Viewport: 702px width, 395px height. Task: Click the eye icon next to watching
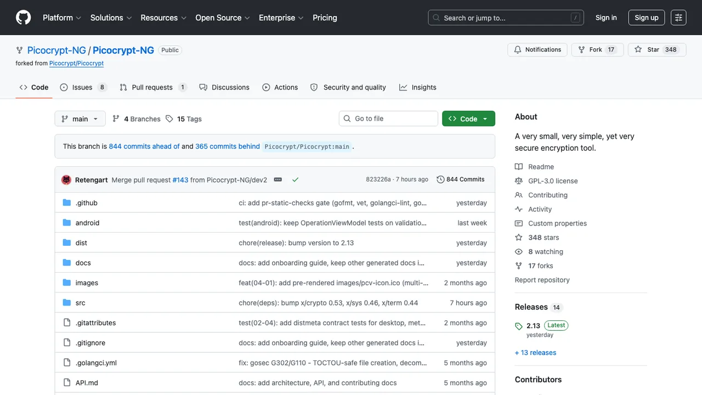[x=519, y=252]
